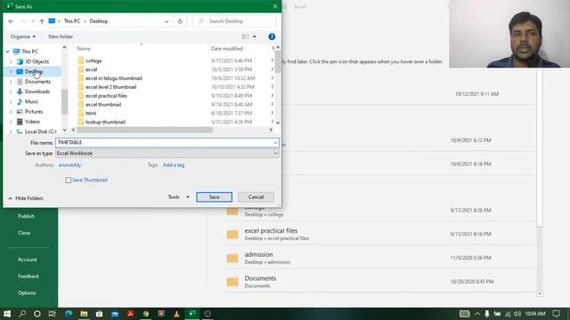The width and height of the screenshot is (570, 320).
Task: Select Desktop in navigation tree
Action: [x=34, y=71]
